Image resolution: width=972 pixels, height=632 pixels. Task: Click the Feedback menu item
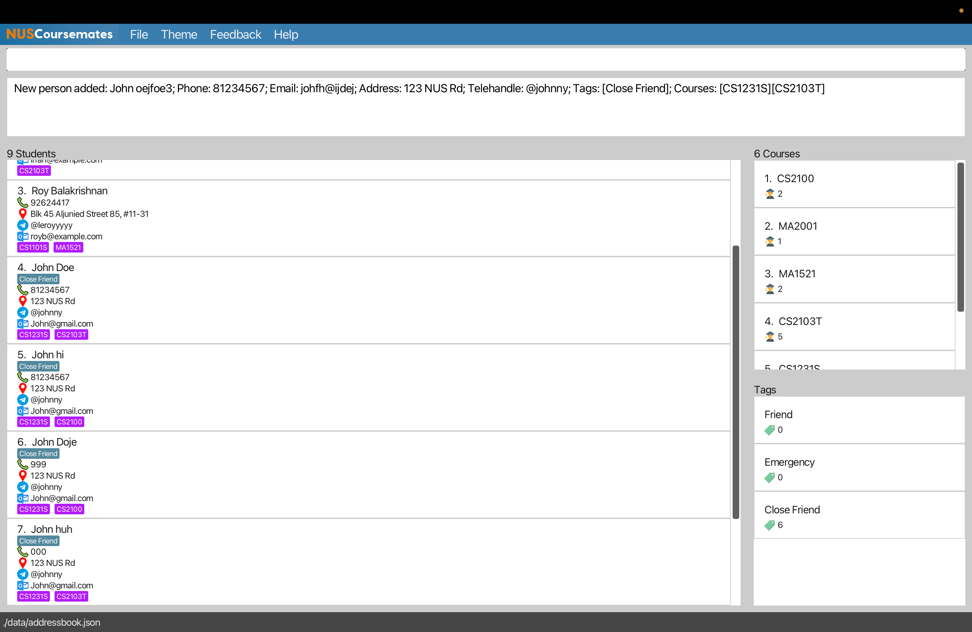(x=236, y=34)
